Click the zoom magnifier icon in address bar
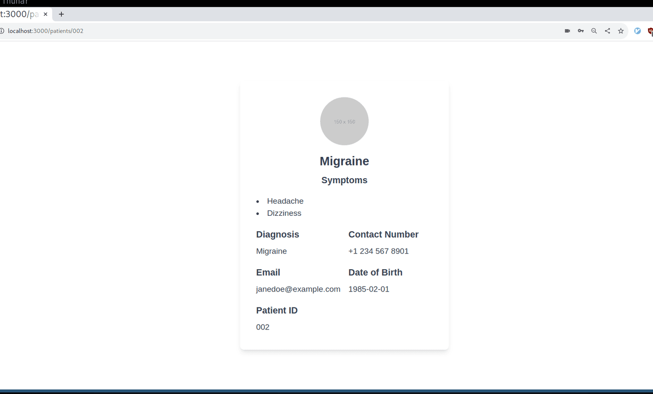653x394 pixels. [594, 31]
